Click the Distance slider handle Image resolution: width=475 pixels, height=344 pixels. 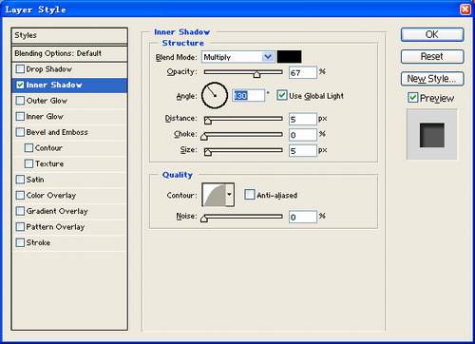pos(208,121)
